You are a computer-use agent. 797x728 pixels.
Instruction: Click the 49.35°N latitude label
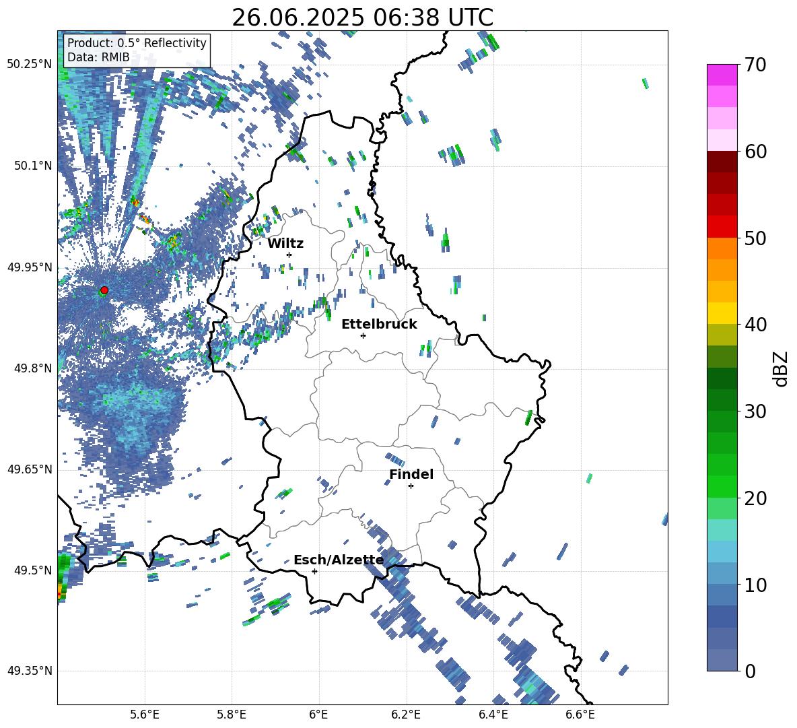tap(30, 671)
